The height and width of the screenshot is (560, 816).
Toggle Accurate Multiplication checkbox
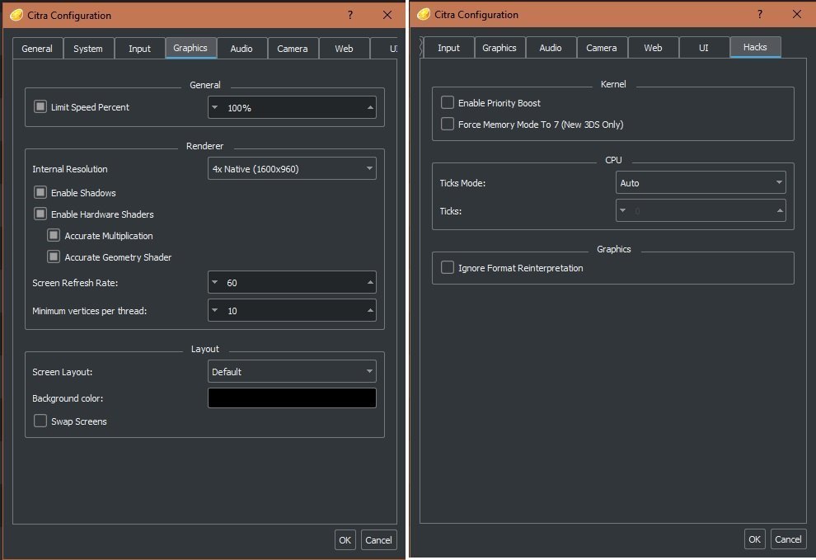point(54,235)
